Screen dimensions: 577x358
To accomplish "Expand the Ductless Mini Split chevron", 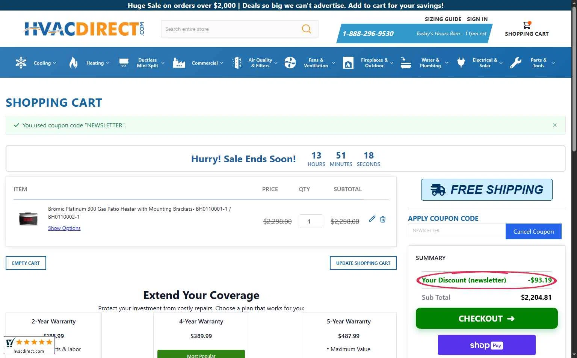I will point(163,63).
